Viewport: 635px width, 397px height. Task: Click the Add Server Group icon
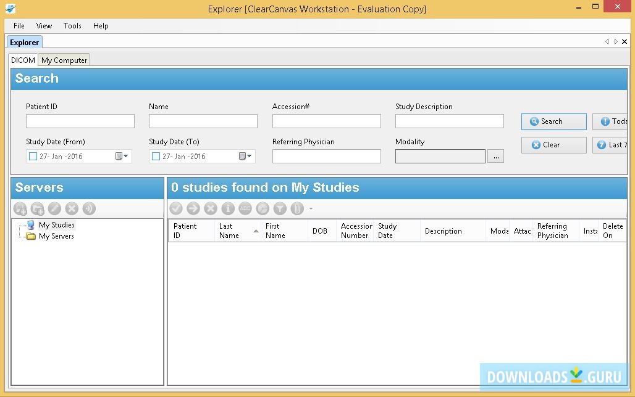coord(38,208)
